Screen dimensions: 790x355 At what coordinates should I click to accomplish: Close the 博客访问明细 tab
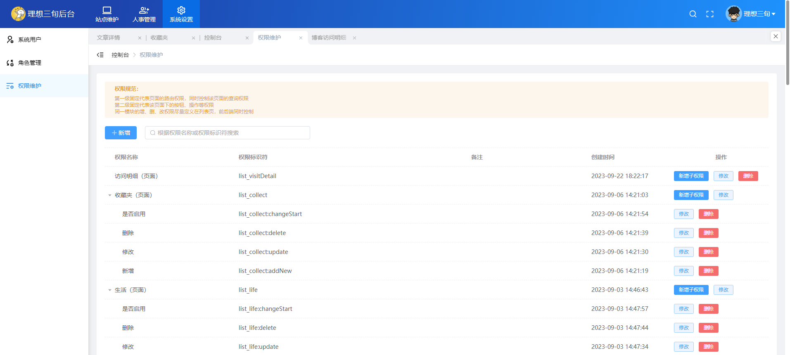[x=354, y=38]
